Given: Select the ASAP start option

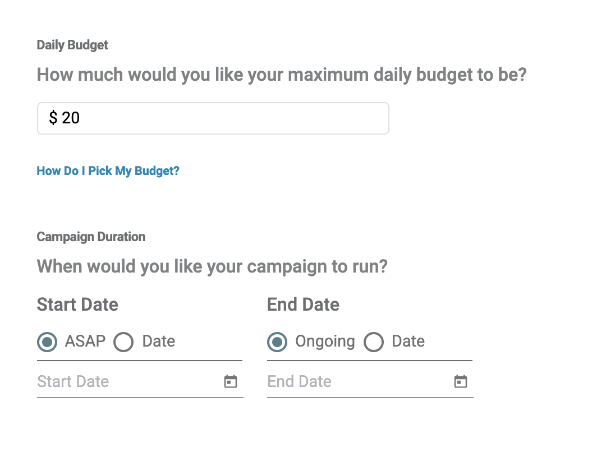Looking at the screenshot, I should pyautogui.click(x=47, y=342).
